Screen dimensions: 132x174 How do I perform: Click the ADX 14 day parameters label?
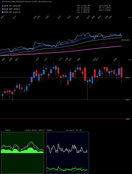click(74, 130)
